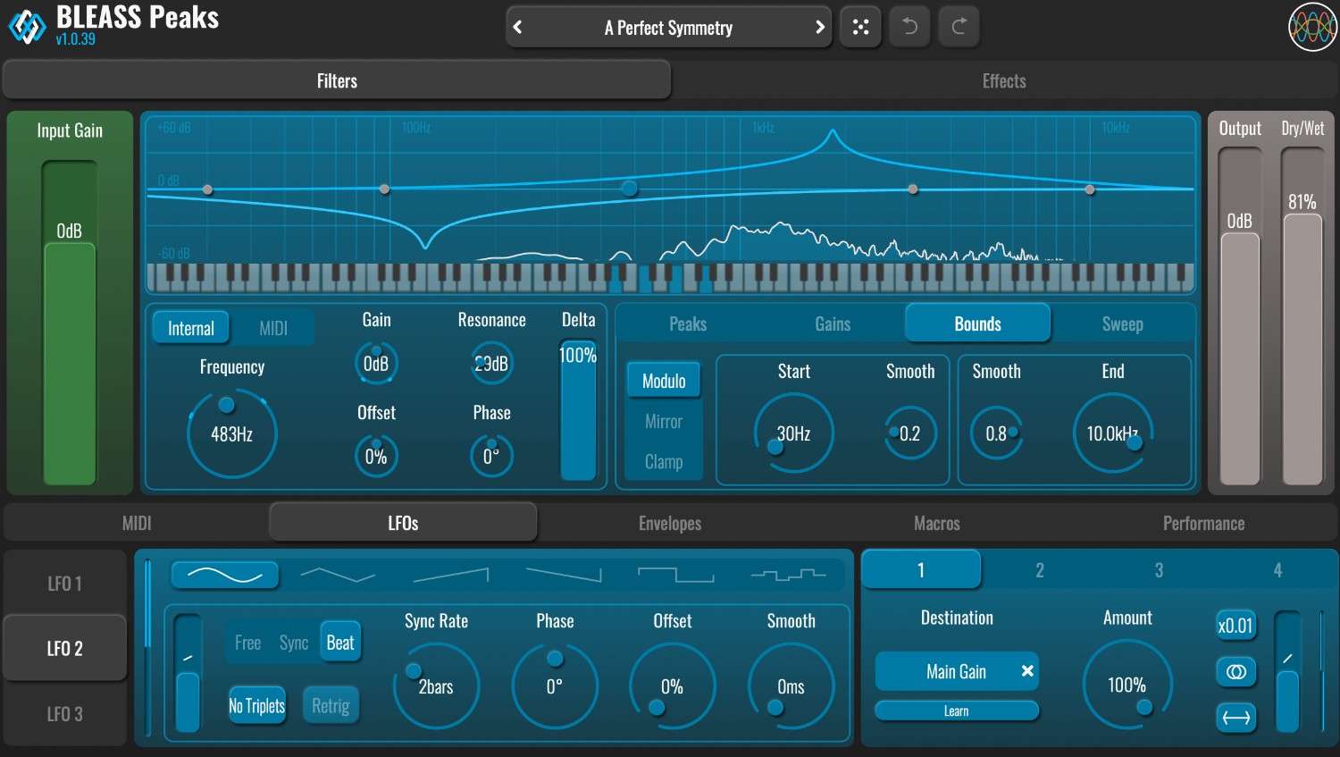Click the undo arrow icon
1340x757 pixels.
[909, 26]
